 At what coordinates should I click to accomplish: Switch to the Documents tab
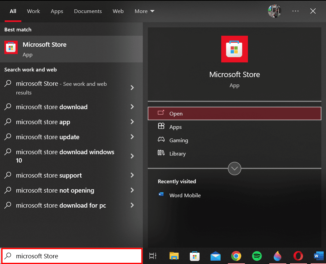(x=88, y=11)
